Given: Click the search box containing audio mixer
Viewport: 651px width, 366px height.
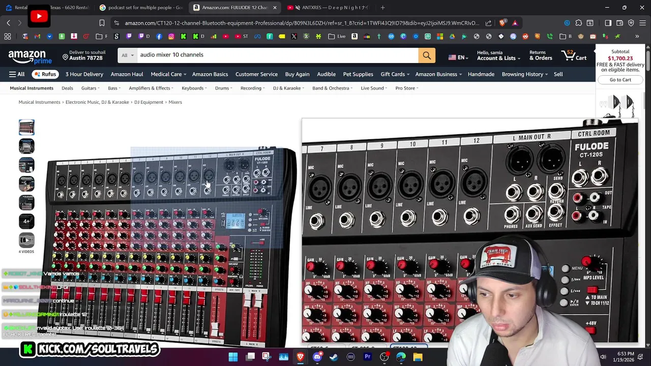Looking at the screenshot, I should tap(277, 55).
